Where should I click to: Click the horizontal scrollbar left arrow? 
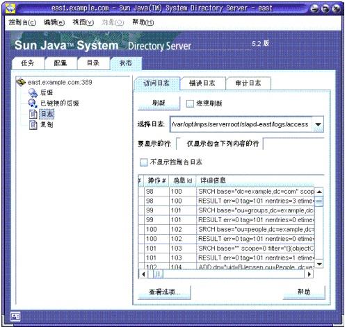pyautogui.click(x=143, y=274)
